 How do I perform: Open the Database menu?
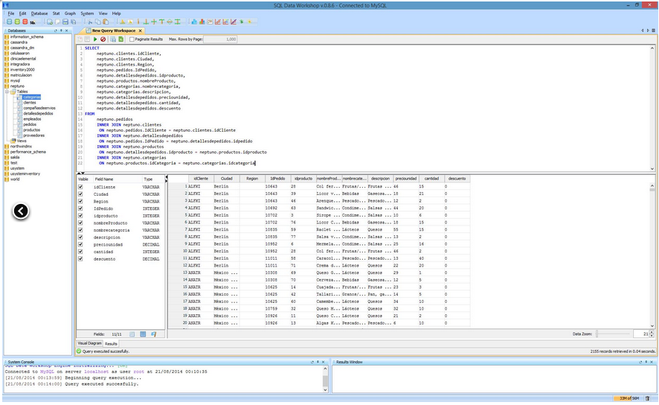pos(39,13)
